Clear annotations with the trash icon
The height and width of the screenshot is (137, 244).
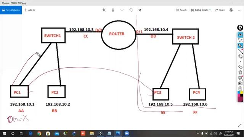coord(240,72)
